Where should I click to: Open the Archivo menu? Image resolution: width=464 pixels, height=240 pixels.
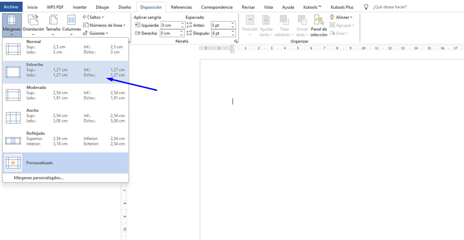[11, 7]
